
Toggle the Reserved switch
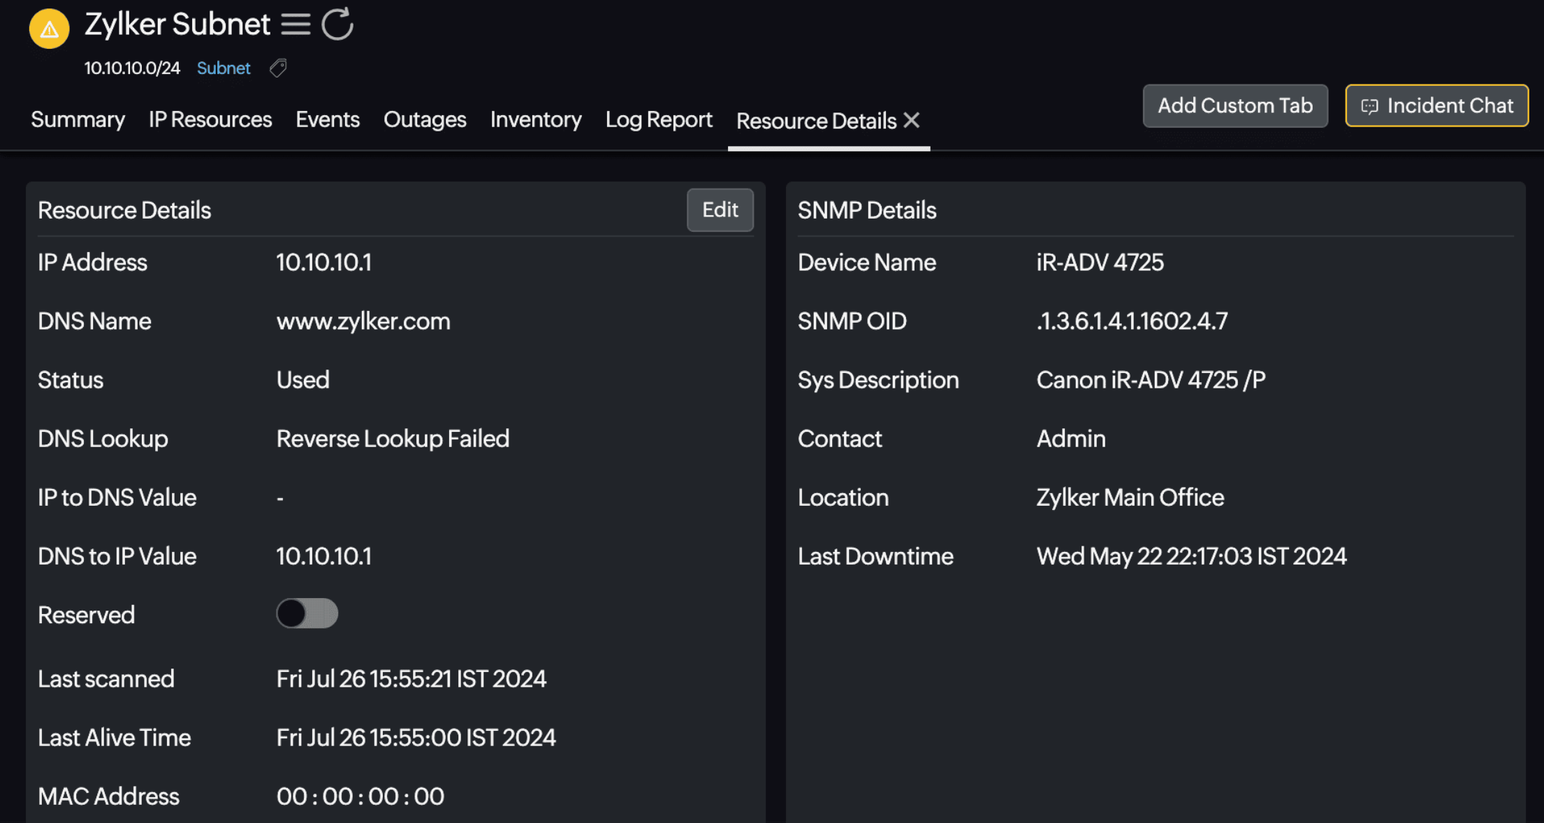(x=307, y=613)
